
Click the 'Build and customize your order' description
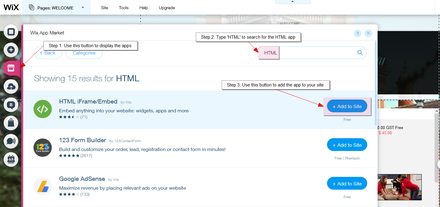click(142, 149)
